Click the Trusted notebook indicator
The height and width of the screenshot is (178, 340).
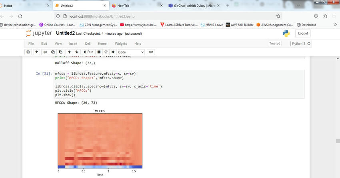[274, 44]
